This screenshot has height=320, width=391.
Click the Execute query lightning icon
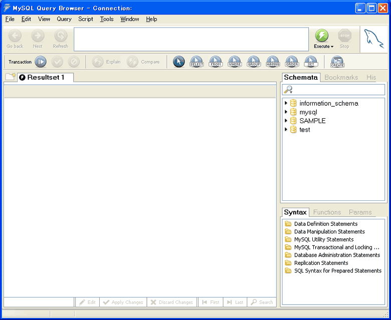click(x=321, y=36)
